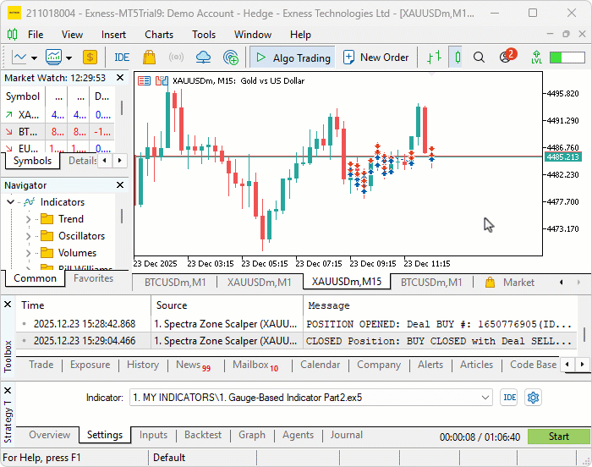The image size is (592, 467).
Task: Click the Start testing button
Action: click(559, 437)
